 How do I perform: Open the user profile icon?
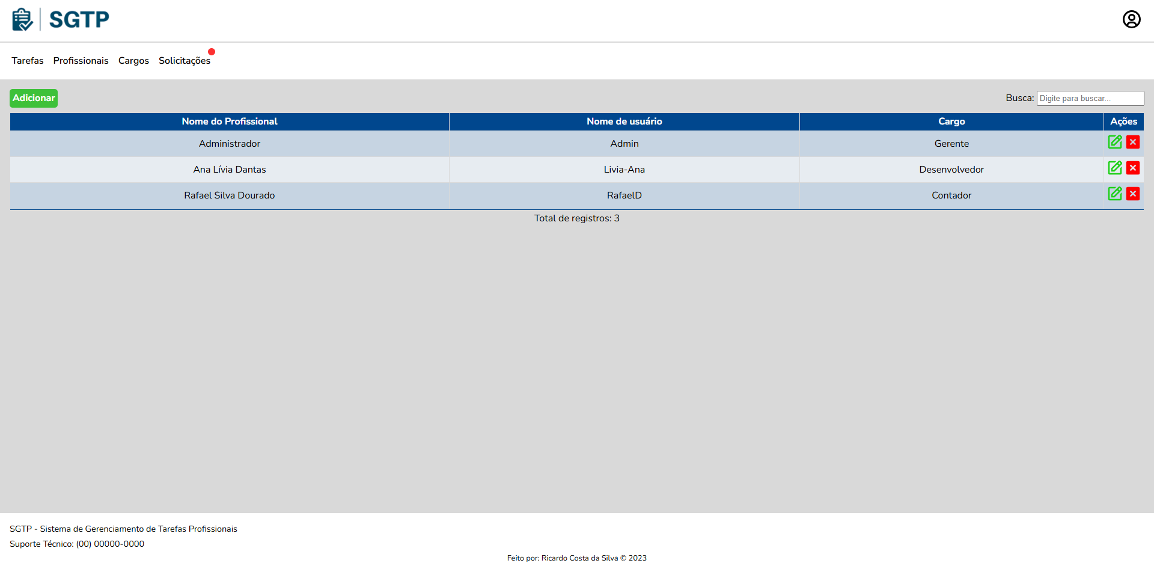[1131, 20]
